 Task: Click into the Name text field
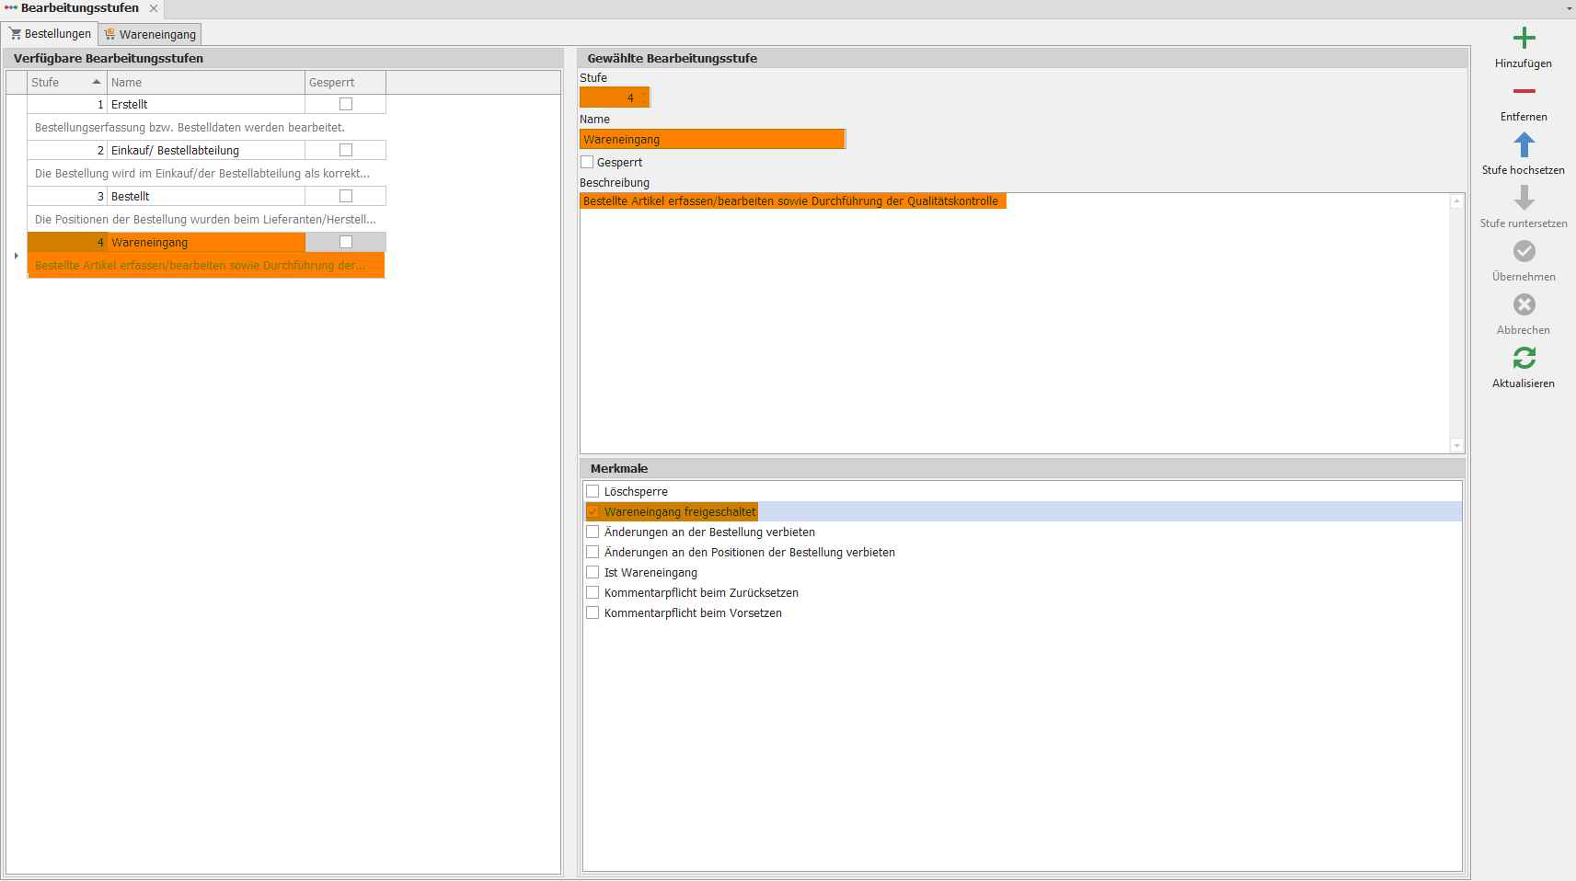711,140
